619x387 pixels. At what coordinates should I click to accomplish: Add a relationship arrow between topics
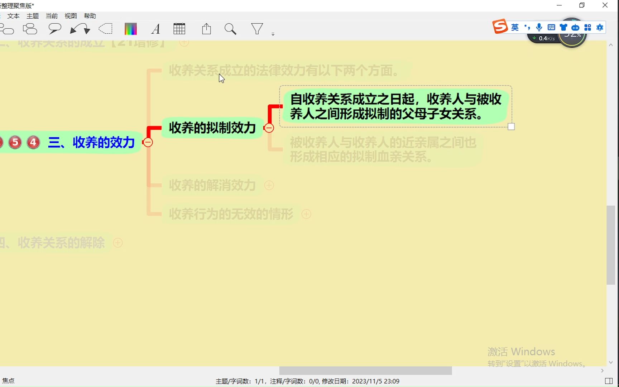[x=80, y=29]
